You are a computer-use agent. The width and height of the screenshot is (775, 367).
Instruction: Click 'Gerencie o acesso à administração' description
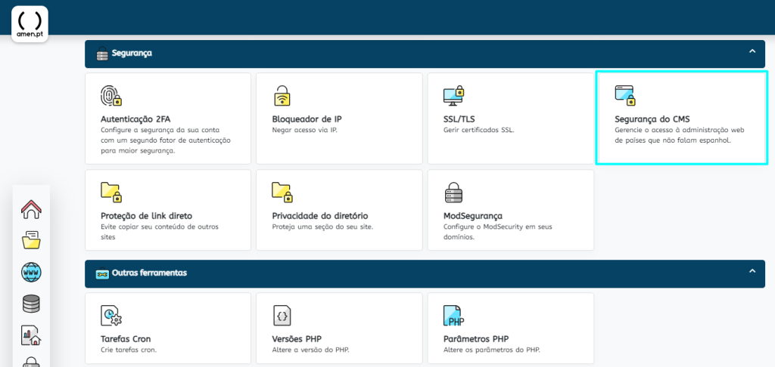click(679, 135)
